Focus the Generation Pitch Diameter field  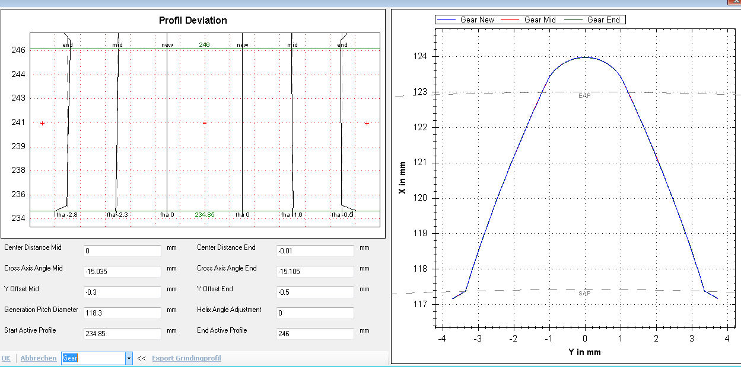123,313
